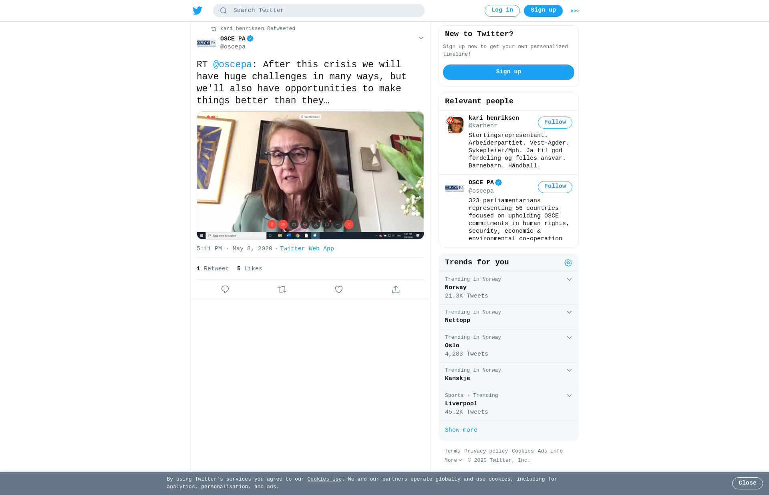The image size is (769, 495).
Task: Open the Twitter Web App link
Action: tap(307, 249)
